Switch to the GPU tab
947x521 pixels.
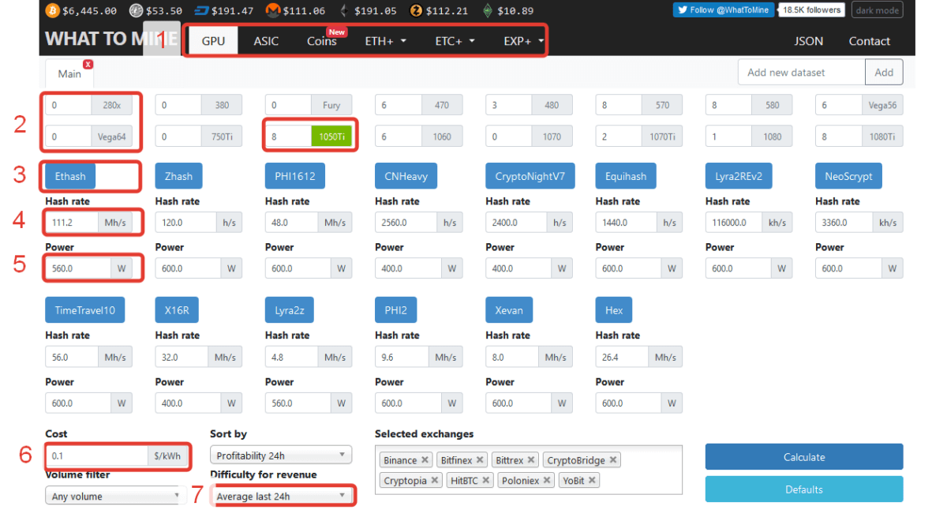(213, 41)
